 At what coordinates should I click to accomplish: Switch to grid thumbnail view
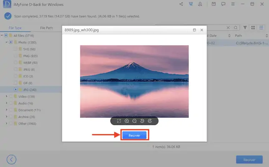[x=253, y=28]
